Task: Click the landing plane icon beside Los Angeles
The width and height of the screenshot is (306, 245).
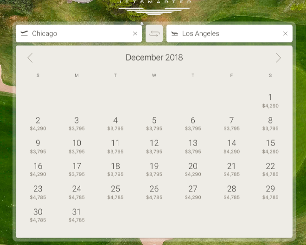Action: pos(175,34)
